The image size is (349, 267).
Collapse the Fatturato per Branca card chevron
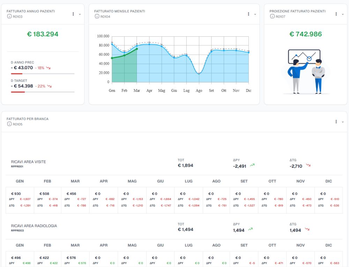point(343,122)
